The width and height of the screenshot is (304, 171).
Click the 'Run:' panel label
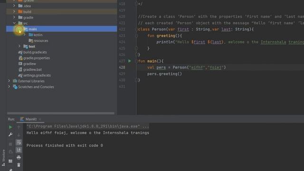(11, 119)
